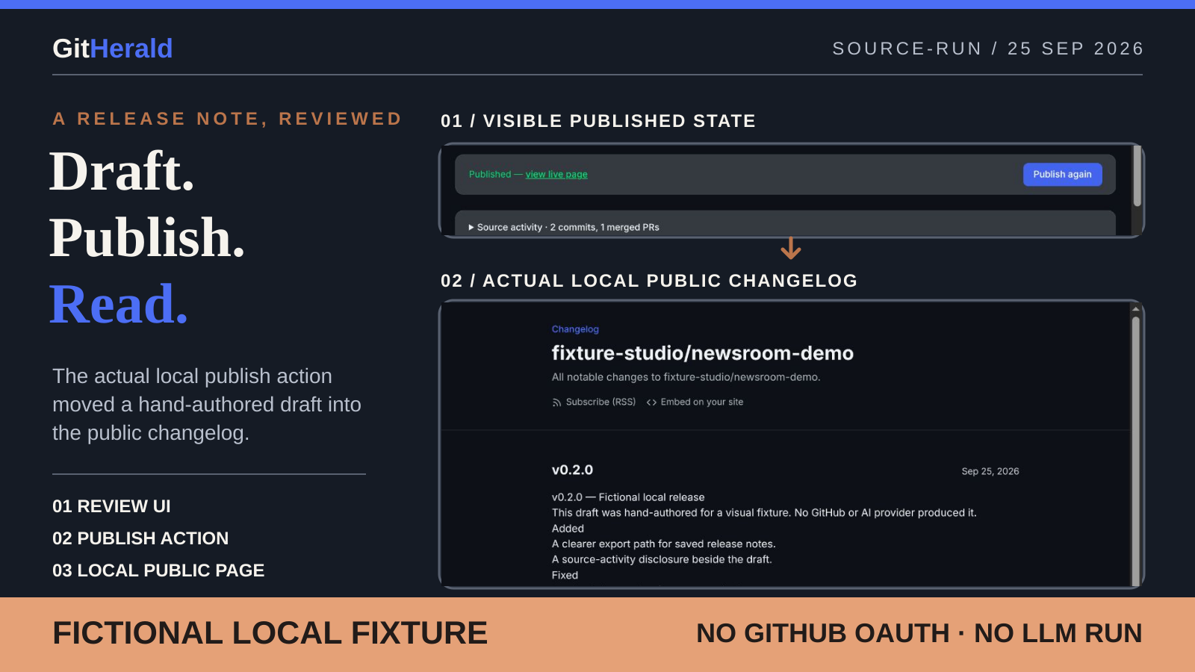Select the 03 LOCAL PUBLIC PAGE item
Image resolution: width=1195 pixels, height=672 pixels.
click(158, 570)
